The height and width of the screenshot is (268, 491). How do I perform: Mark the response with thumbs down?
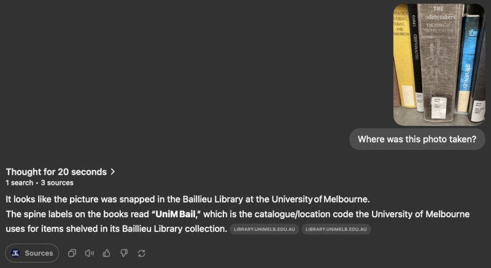point(124,253)
